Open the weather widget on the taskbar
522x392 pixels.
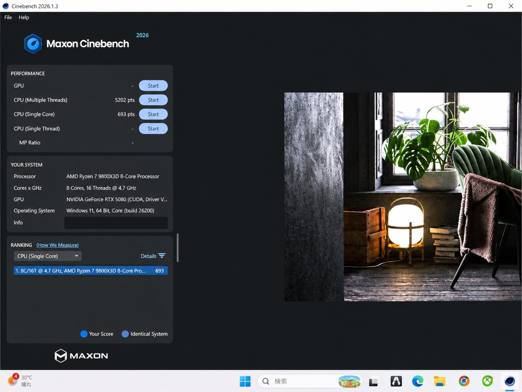[x=20, y=381]
